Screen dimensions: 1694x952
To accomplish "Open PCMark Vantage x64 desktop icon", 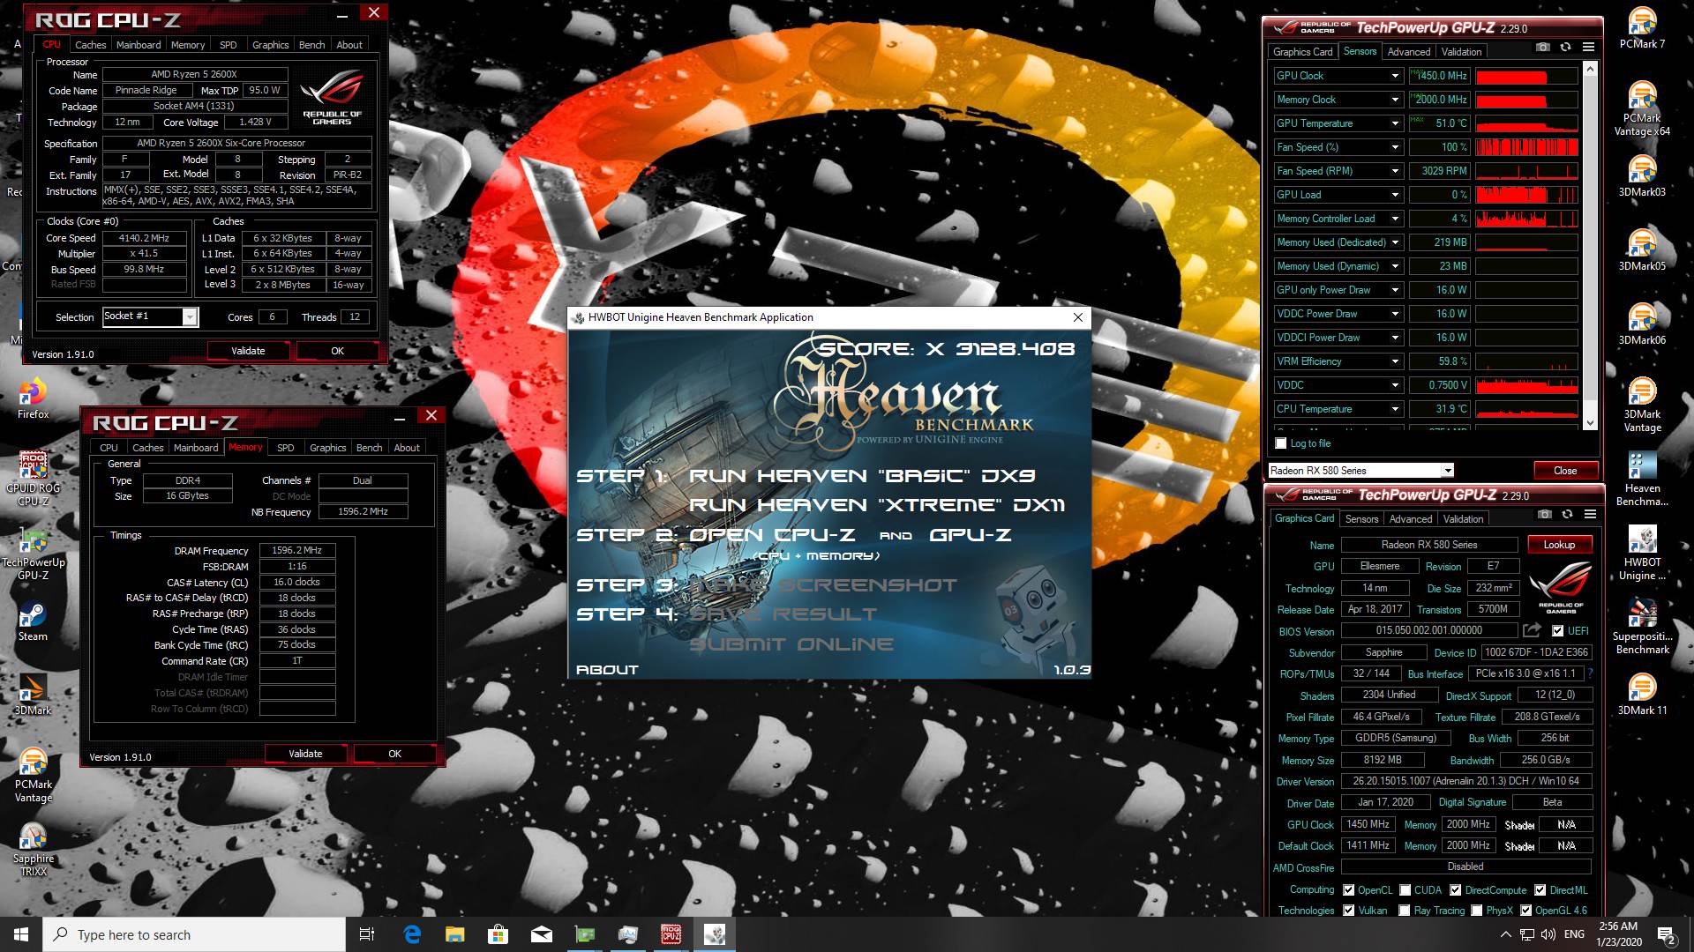I will click(x=1642, y=109).
